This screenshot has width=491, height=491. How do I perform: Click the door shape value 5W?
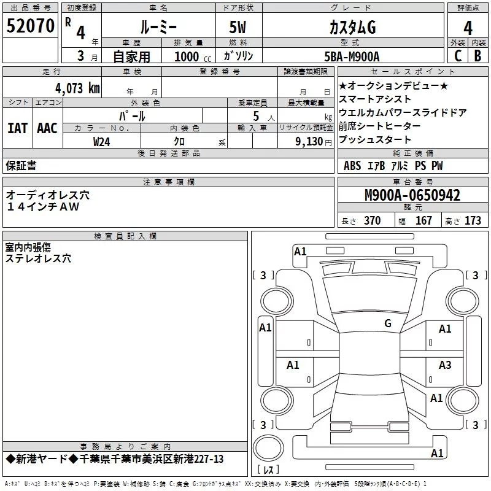pos(238,27)
